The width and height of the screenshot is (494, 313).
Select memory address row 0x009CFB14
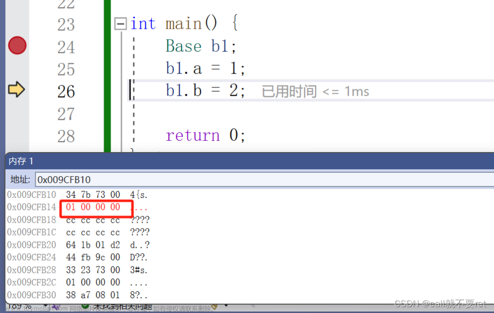point(32,207)
